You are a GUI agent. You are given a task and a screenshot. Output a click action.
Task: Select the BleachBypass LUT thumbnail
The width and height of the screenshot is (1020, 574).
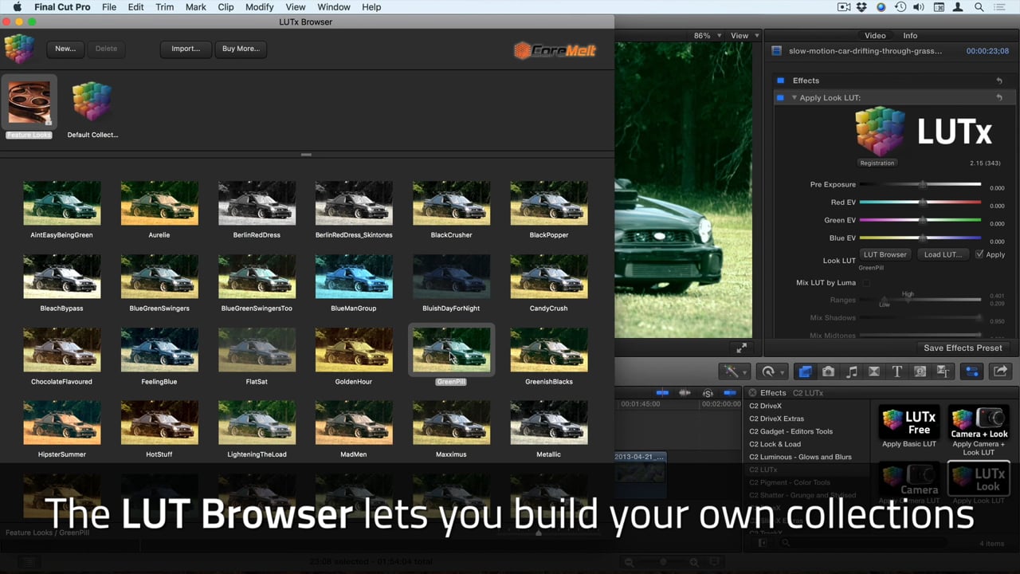[61, 277]
